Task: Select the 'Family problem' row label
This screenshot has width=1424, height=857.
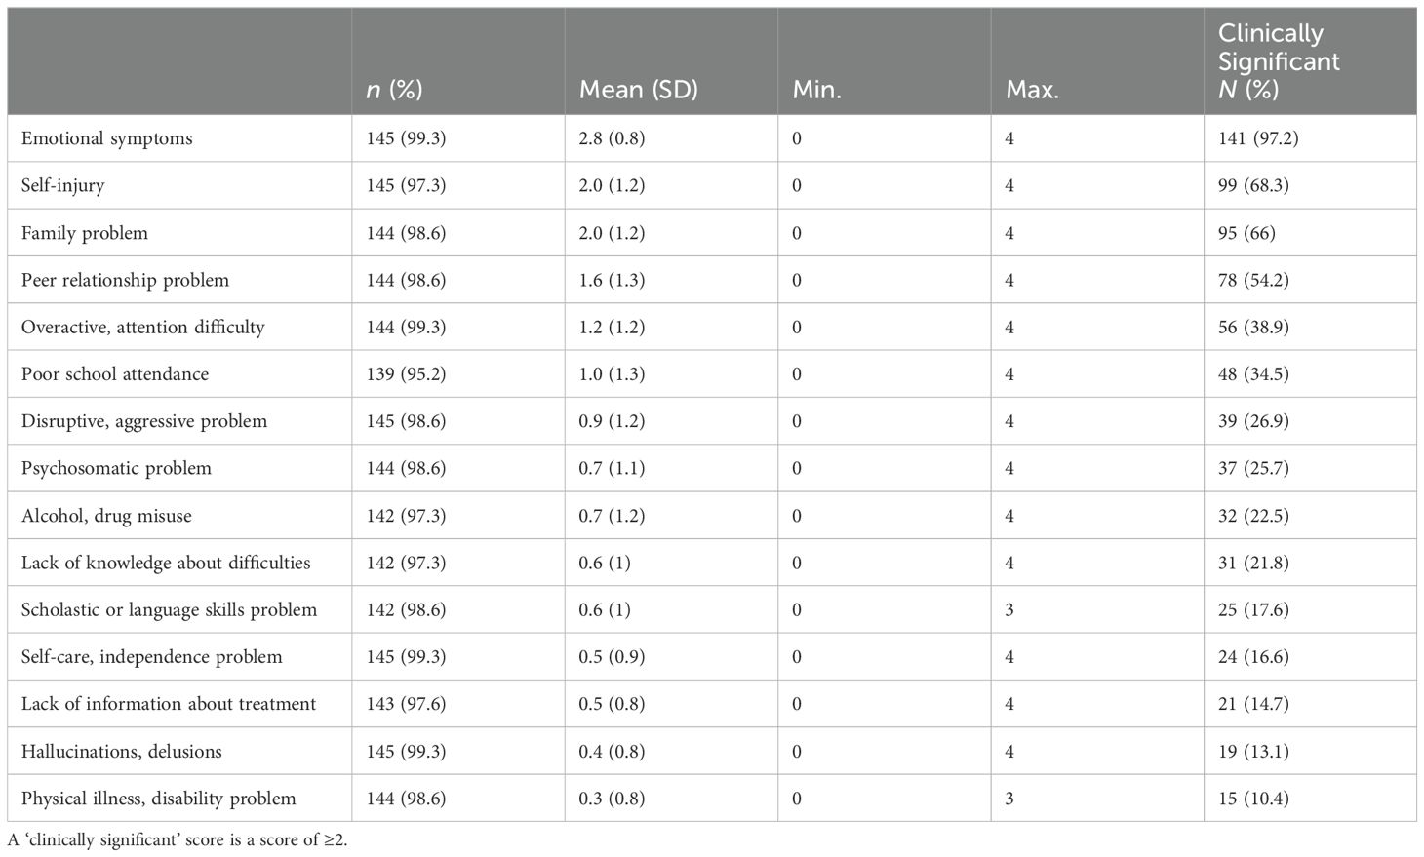Action: click(x=85, y=233)
